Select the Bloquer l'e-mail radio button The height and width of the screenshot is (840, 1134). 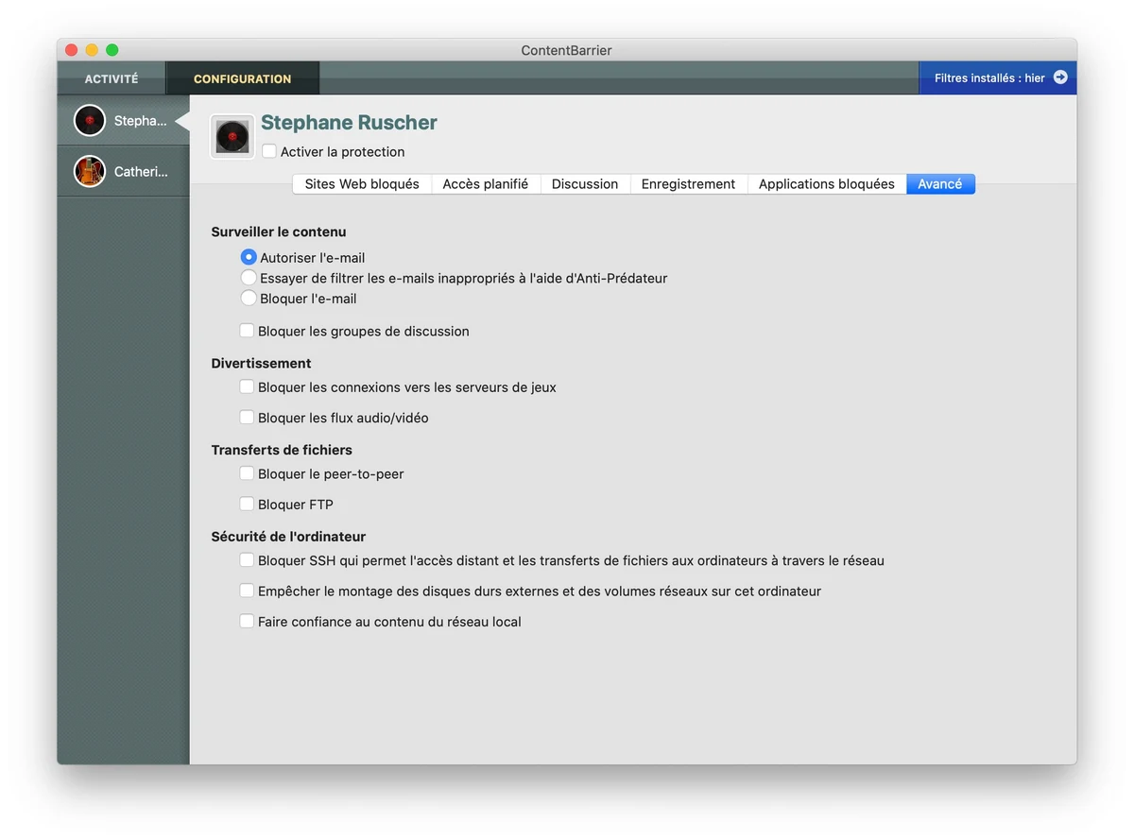[x=249, y=298]
